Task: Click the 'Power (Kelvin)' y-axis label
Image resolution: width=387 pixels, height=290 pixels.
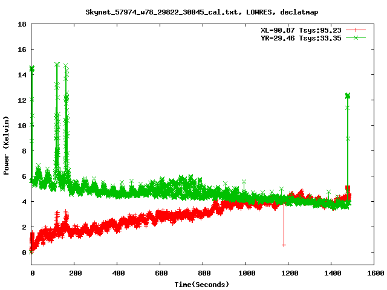Action: click(x=6, y=146)
